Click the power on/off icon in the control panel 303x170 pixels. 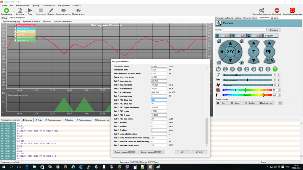coord(218,69)
